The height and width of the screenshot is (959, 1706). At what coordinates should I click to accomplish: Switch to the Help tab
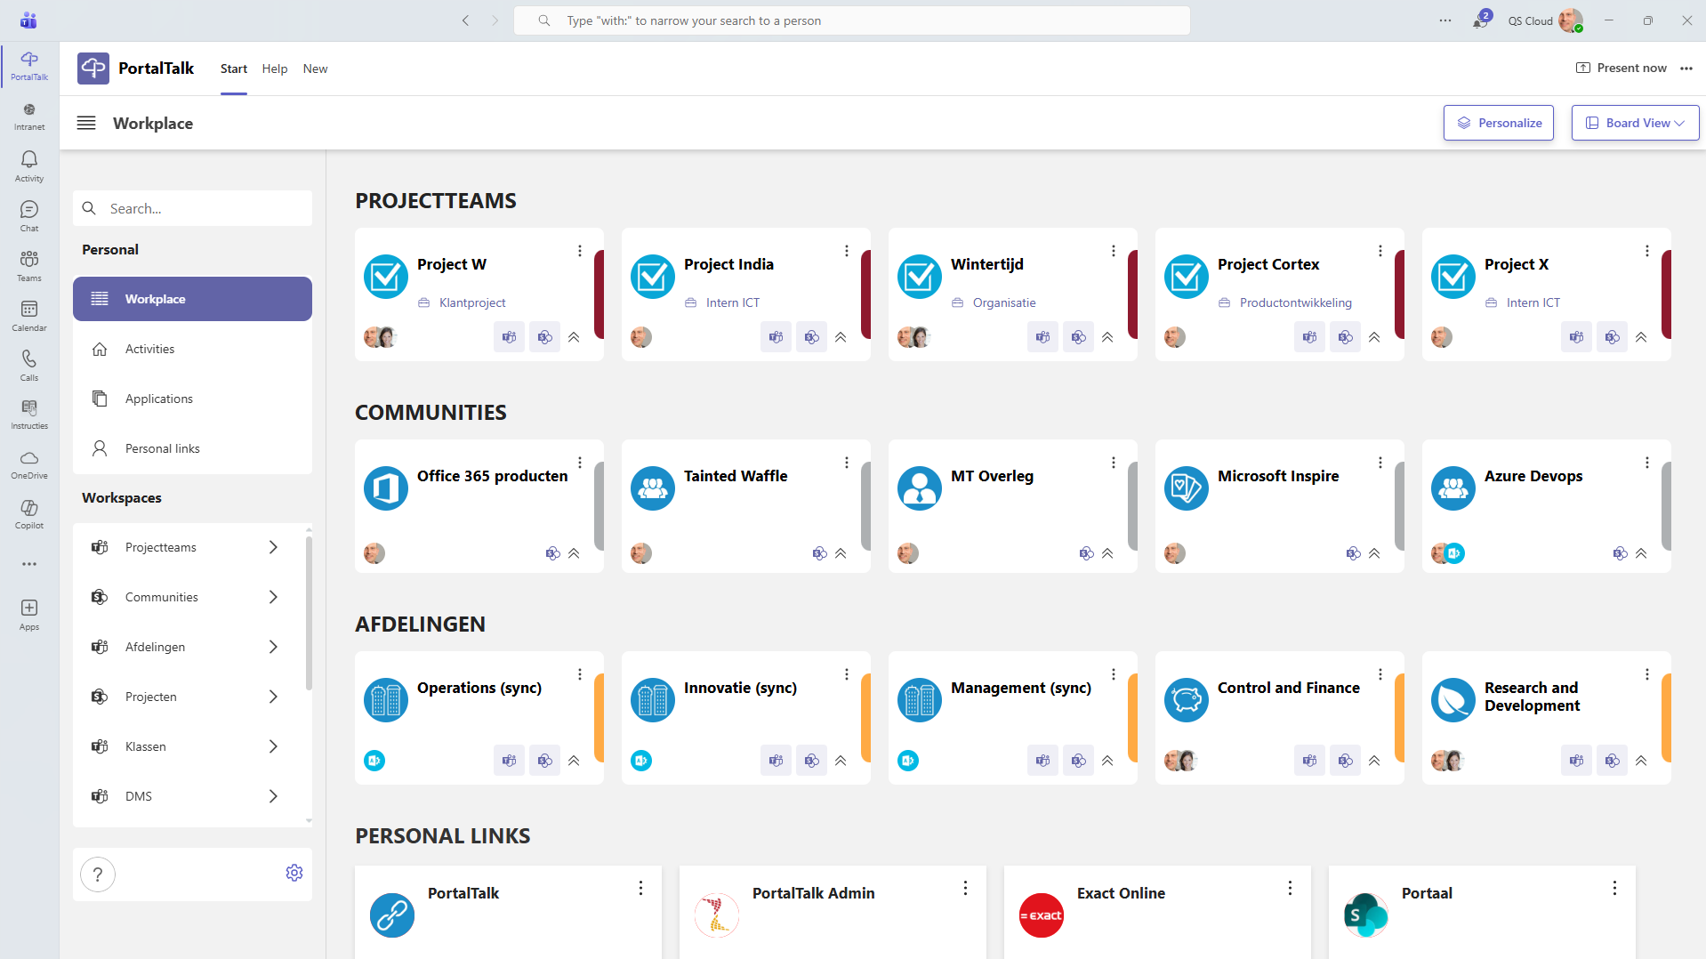(275, 68)
